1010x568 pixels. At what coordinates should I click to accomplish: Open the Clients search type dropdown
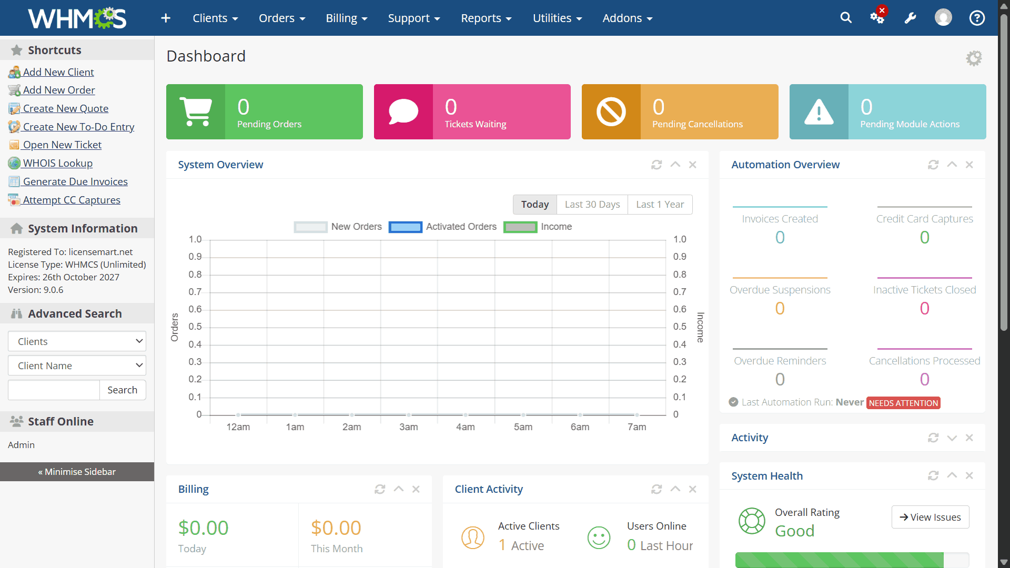click(x=77, y=341)
